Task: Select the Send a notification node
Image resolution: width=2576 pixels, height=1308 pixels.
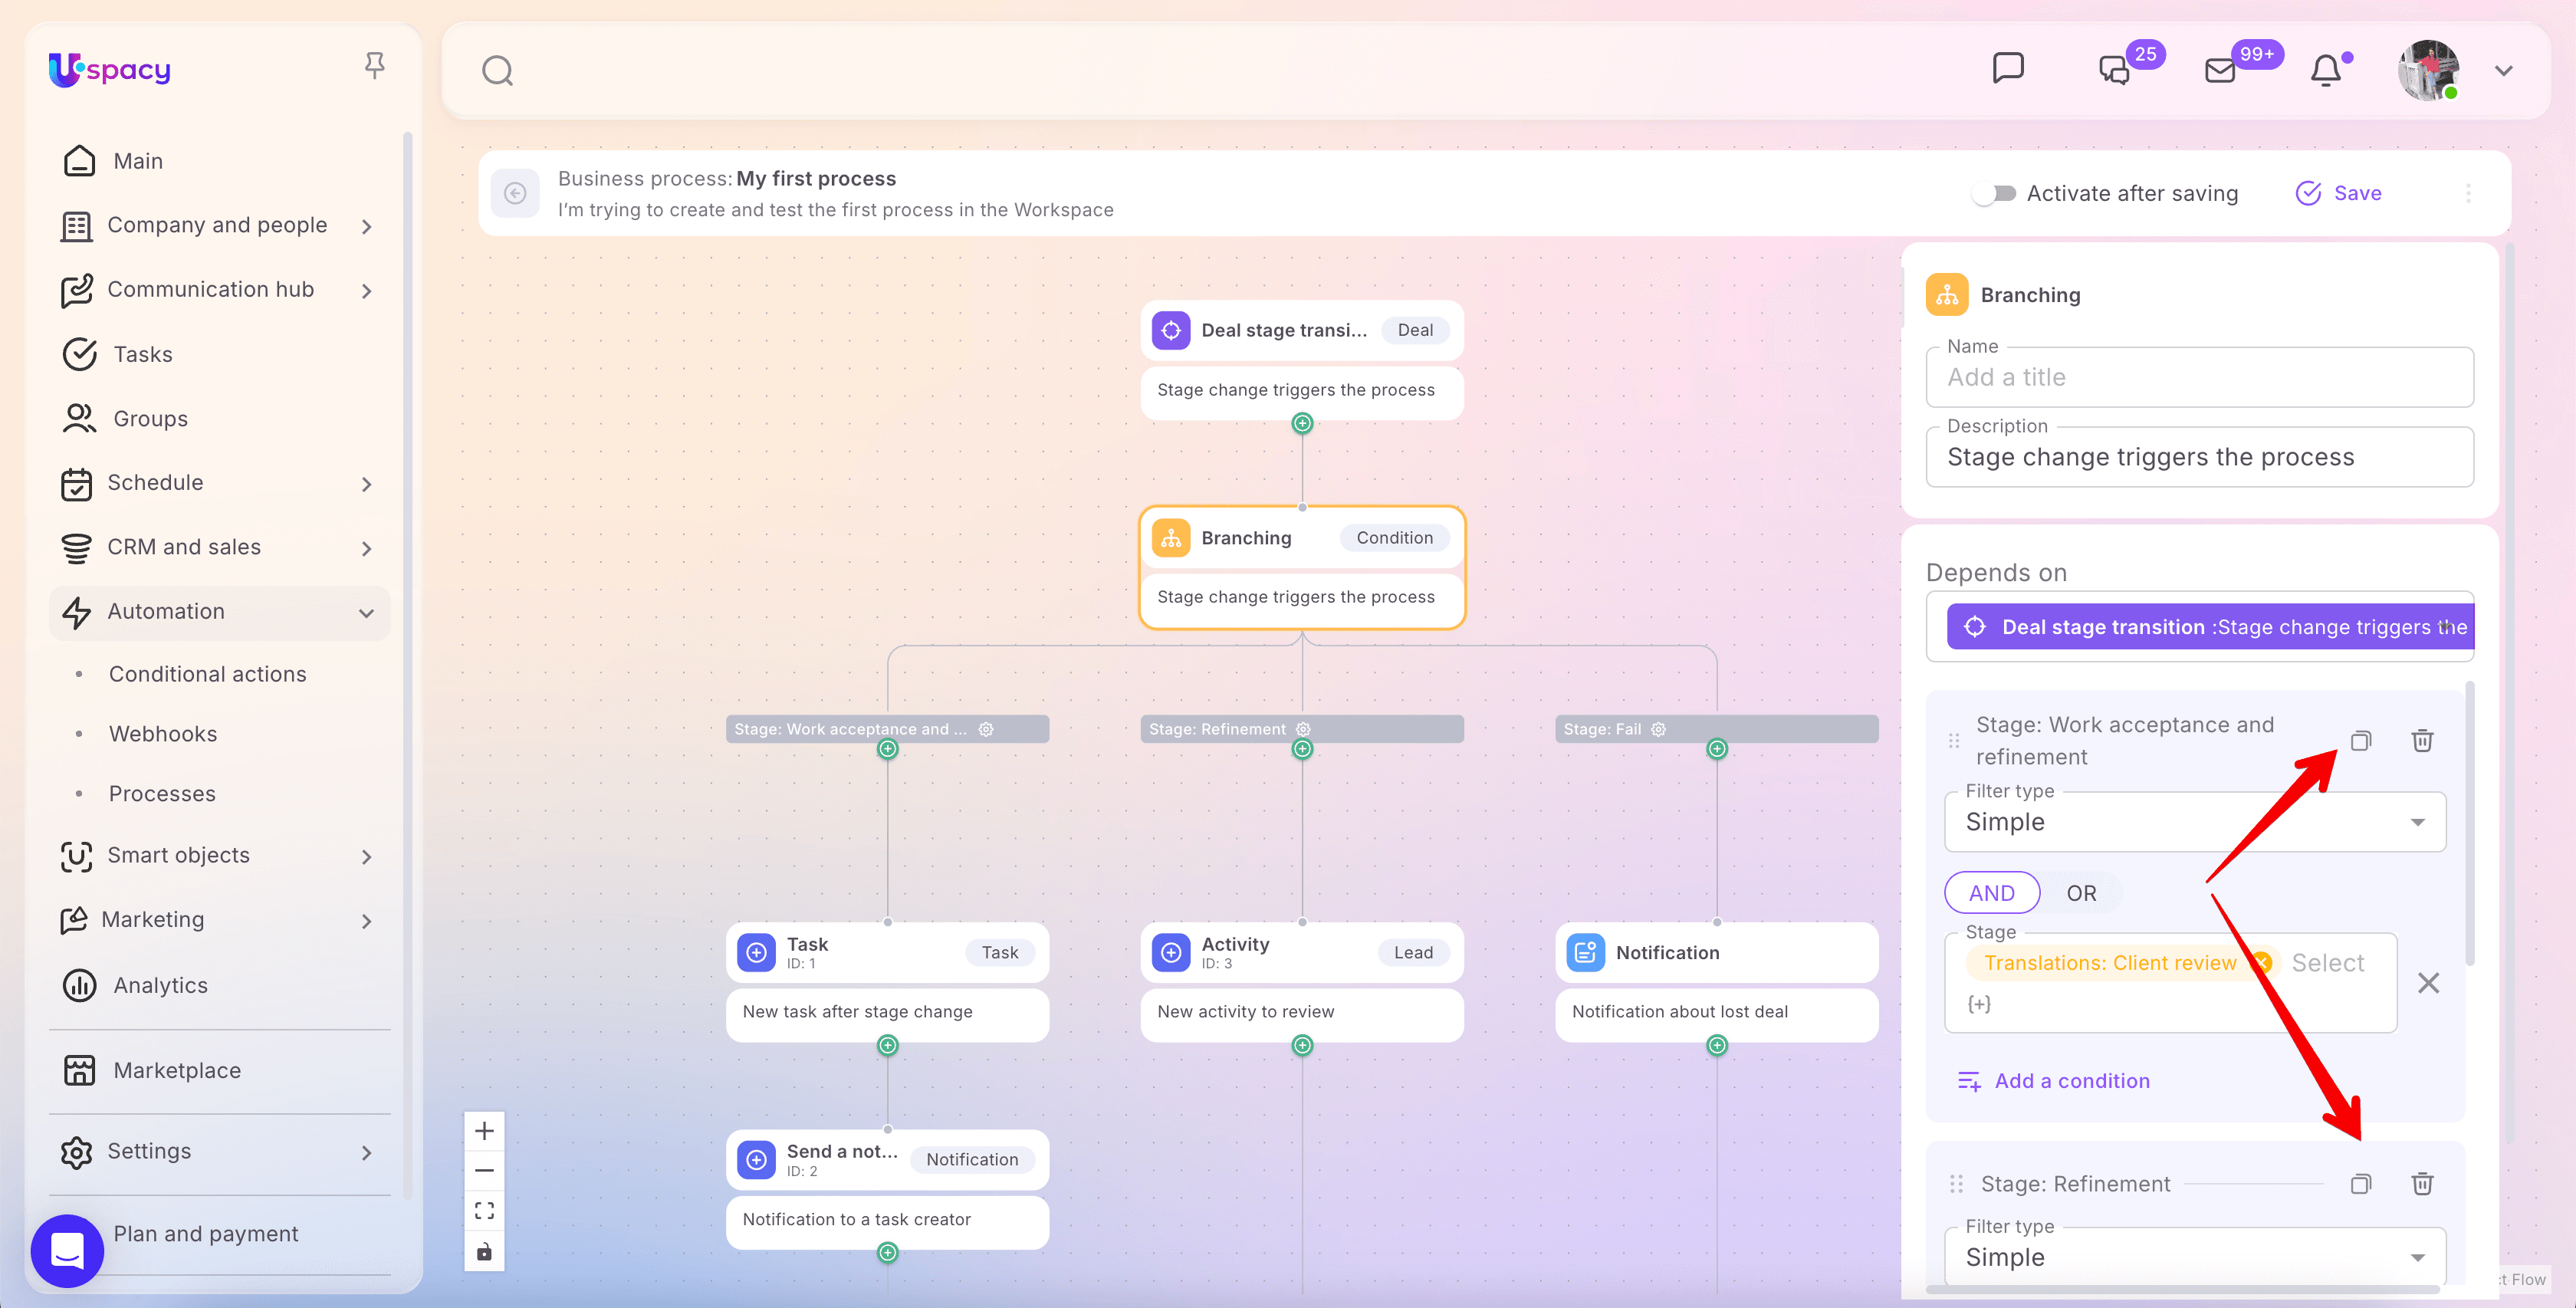Action: pyautogui.click(x=887, y=1190)
